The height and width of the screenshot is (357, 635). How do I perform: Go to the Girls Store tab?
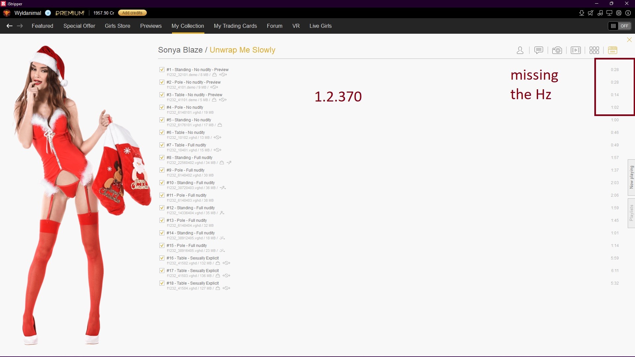click(117, 26)
